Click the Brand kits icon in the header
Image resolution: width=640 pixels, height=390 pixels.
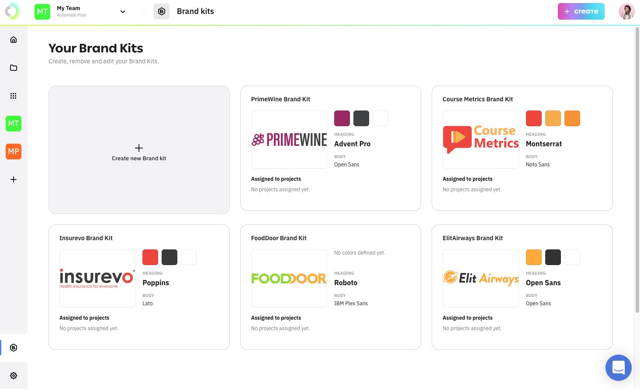(162, 11)
